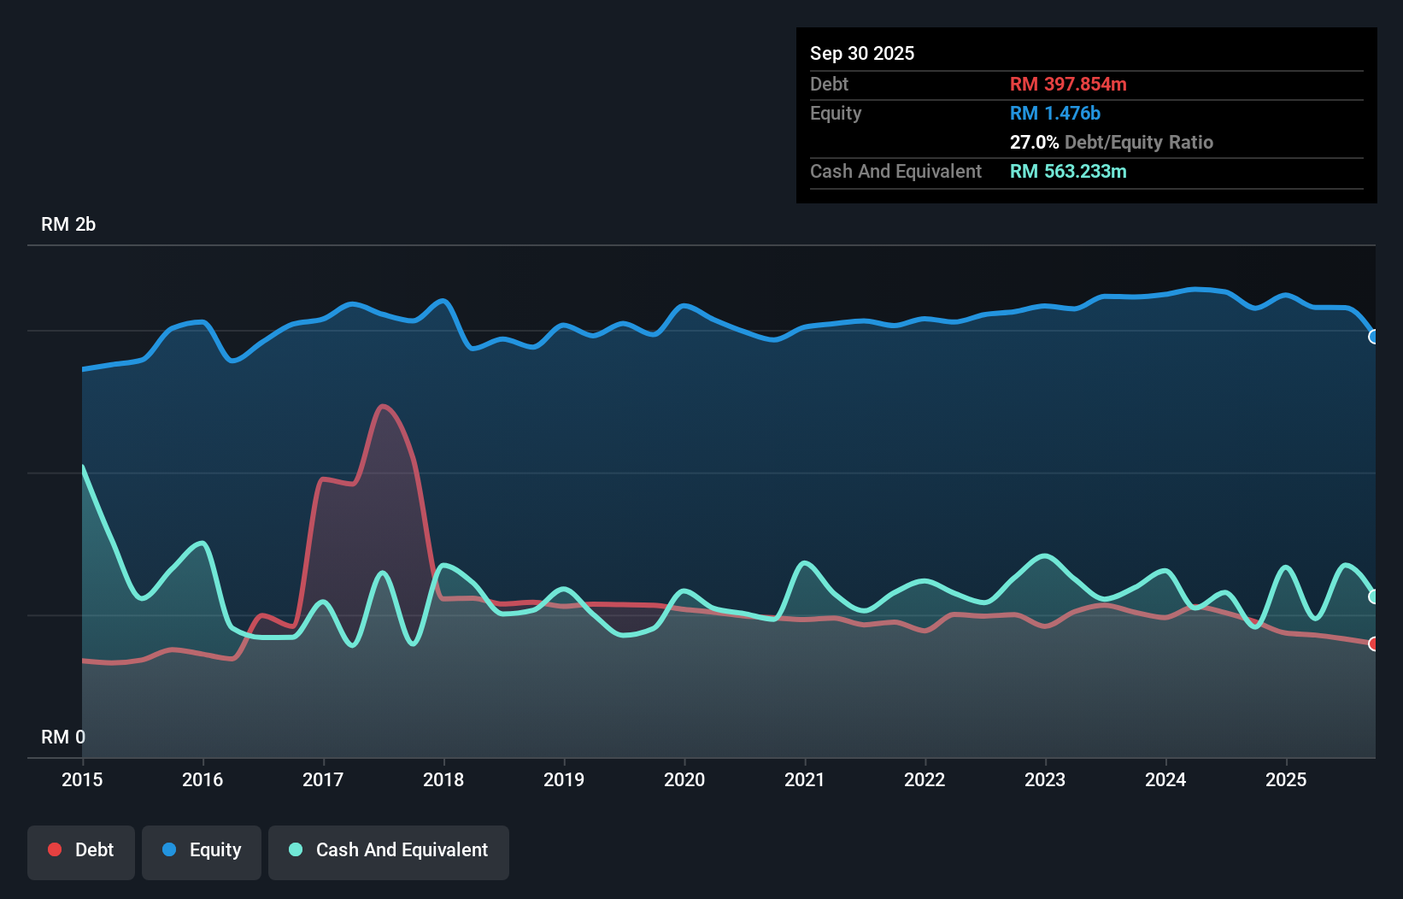Click the Sep 30 2025 tooltip header
Image resolution: width=1403 pixels, height=899 pixels.
862,53
